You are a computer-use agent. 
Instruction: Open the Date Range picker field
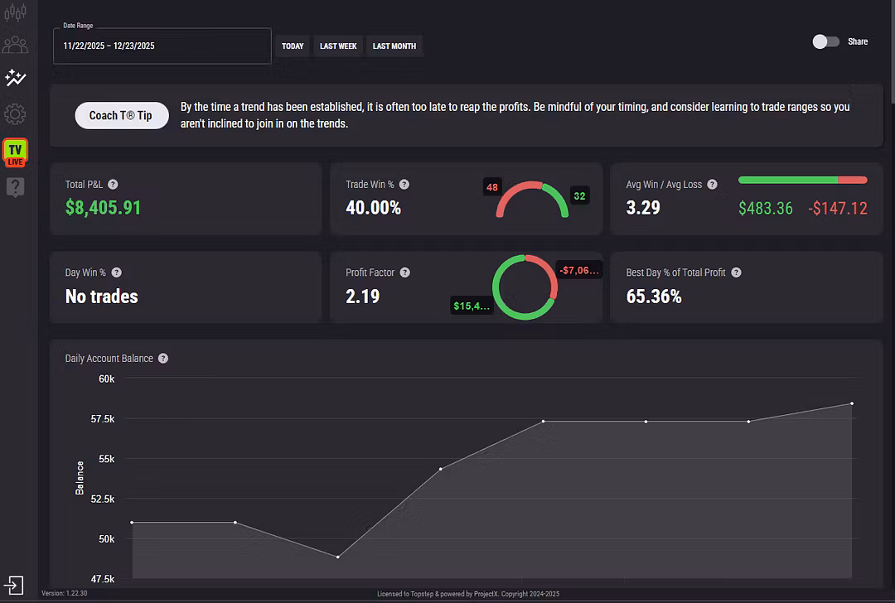click(x=162, y=46)
